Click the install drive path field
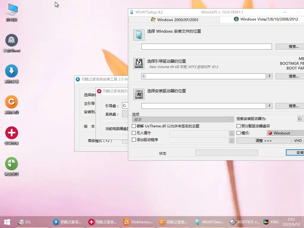Viewport: 304px width, 228px height. (x=204, y=106)
